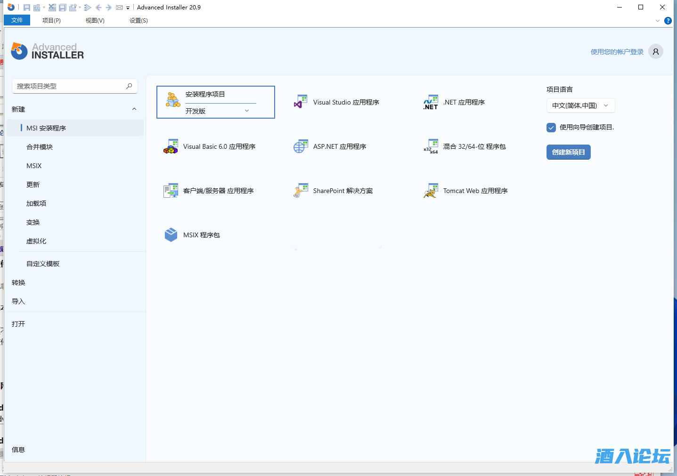Select the Visual Studio 应用程序 icon

pos(301,102)
